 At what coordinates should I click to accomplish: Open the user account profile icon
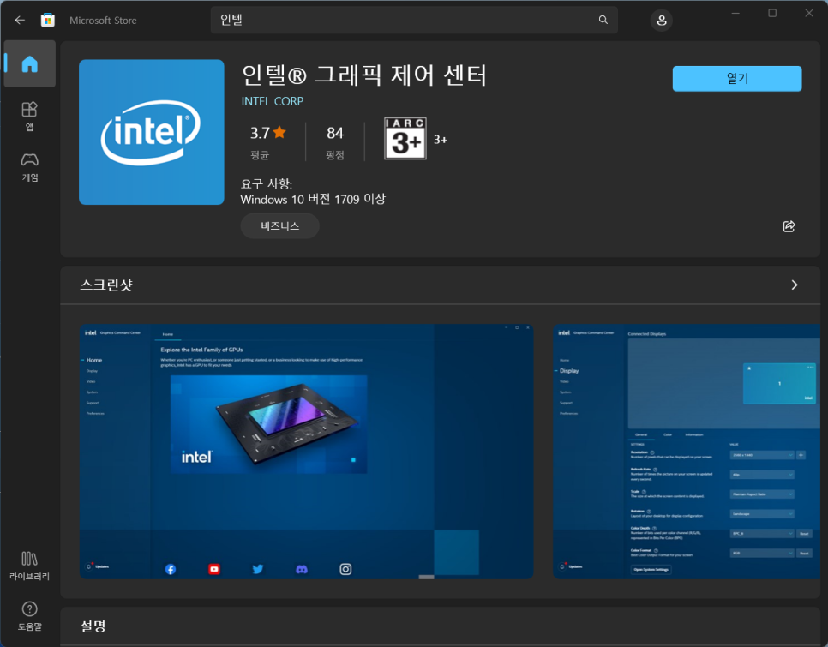pos(661,21)
